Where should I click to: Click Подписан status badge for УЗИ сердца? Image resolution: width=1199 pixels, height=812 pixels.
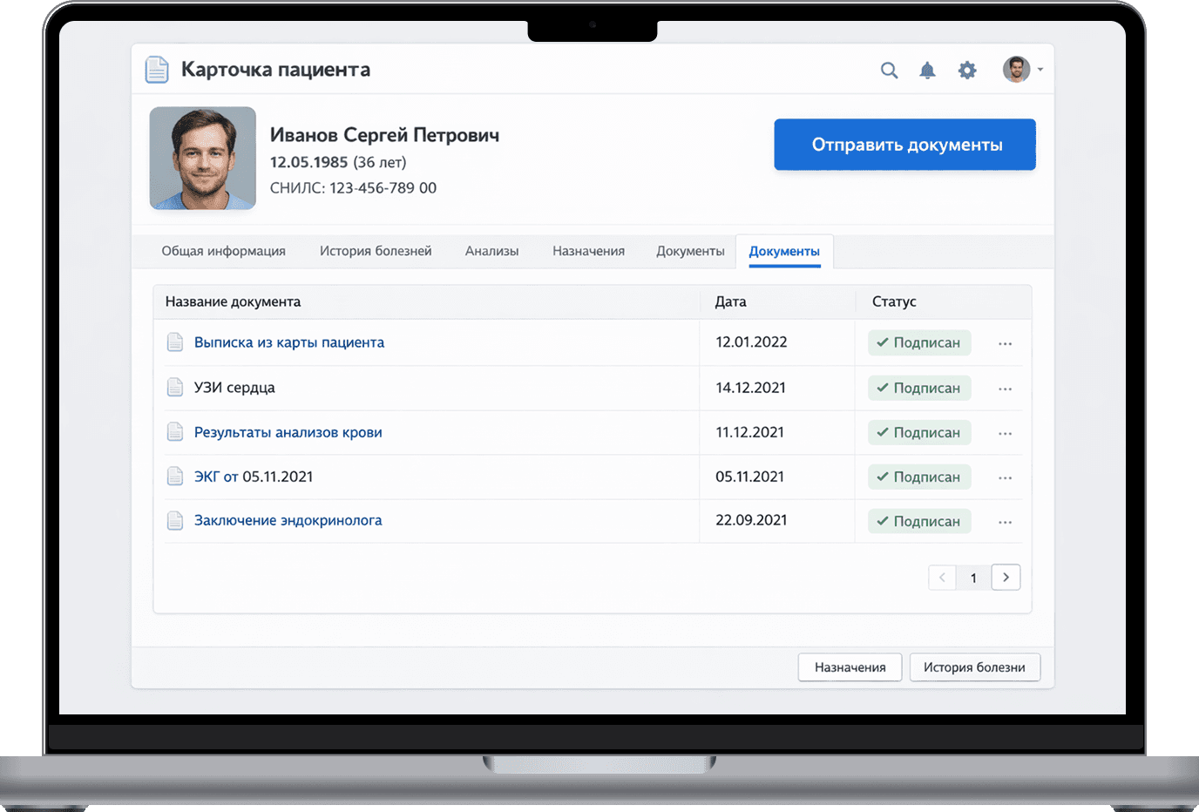pyautogui.click(x=918, y=388)
